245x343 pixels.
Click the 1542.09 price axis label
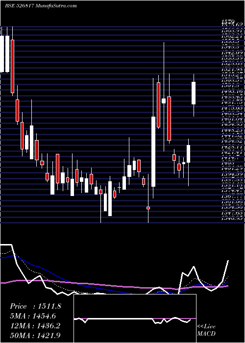pyautogui.click(x=232, y=52)
